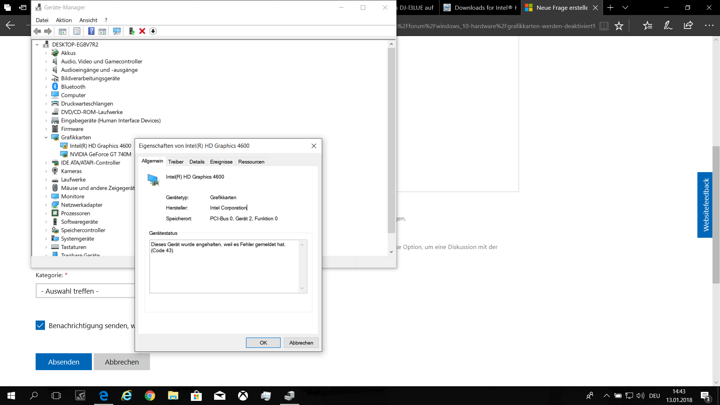The width and height of the screenshot is (720, 405).
Task: Open the Kategorie Auswahl treffen dropdown
Action: 85,291
